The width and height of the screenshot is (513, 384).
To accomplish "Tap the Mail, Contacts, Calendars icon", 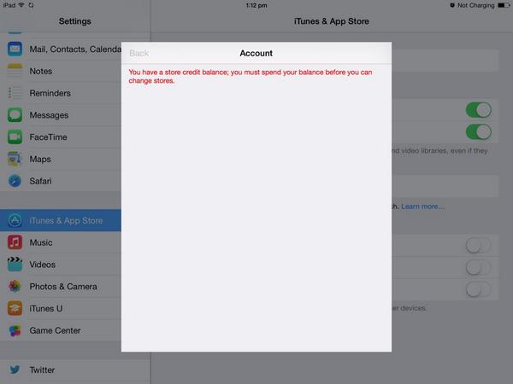I will [x=15, y=49].
